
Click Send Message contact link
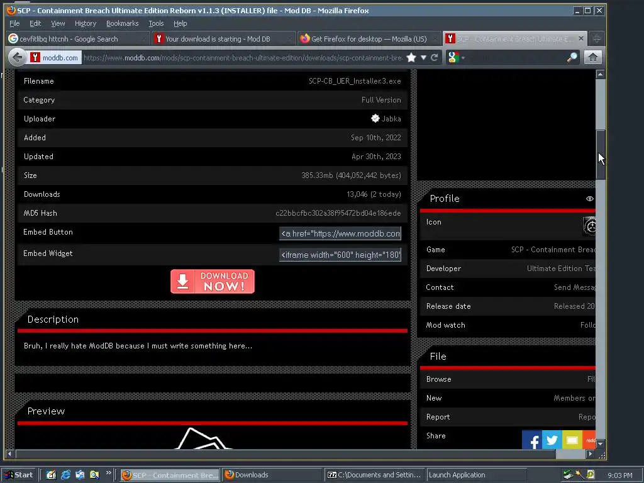click(574, 287)
